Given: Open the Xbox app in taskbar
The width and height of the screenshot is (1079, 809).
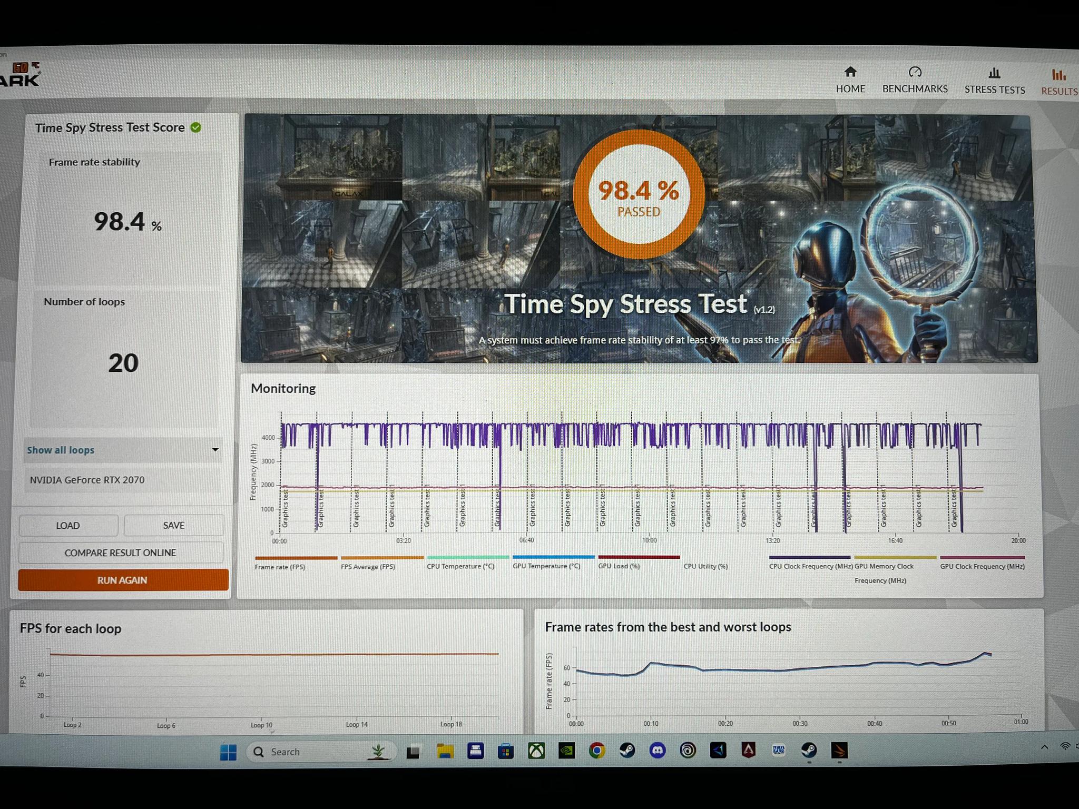Looking at the screenshot, I should click(536, 751).
